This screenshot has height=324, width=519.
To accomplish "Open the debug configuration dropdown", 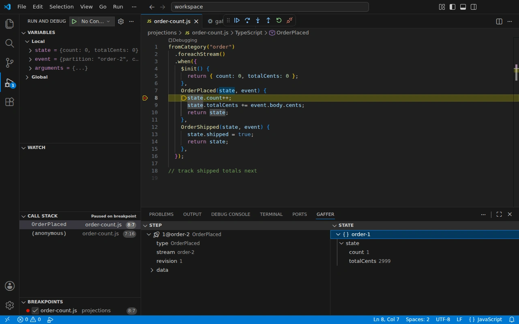I will point(97,21).
